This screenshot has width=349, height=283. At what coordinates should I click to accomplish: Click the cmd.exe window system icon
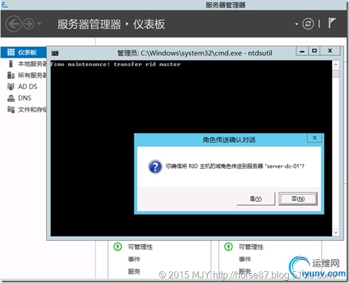(x=55, y=53)
